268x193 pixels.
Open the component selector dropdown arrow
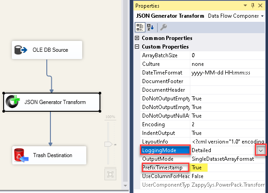262,16
